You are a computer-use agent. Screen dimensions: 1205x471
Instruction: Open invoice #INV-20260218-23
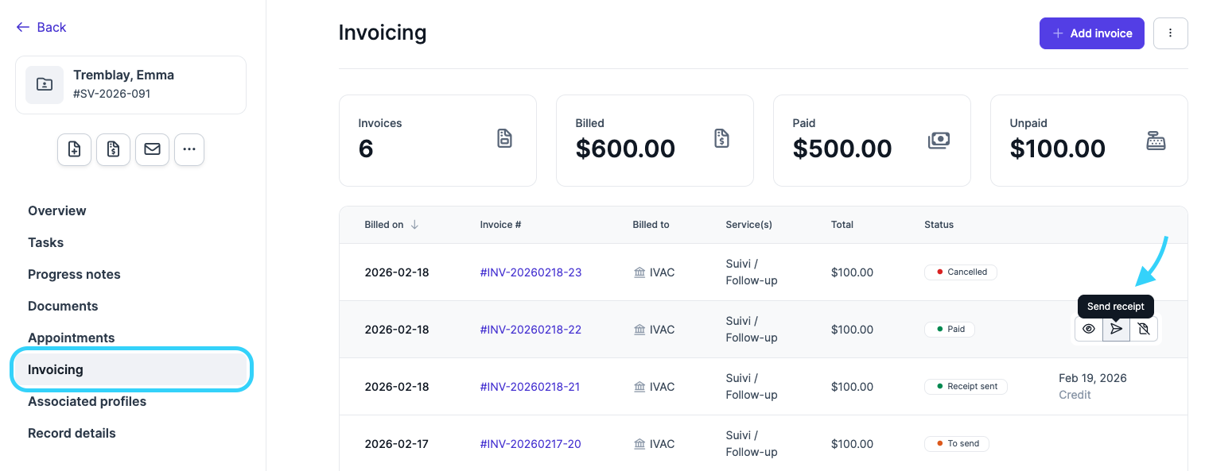coord(531,272)
